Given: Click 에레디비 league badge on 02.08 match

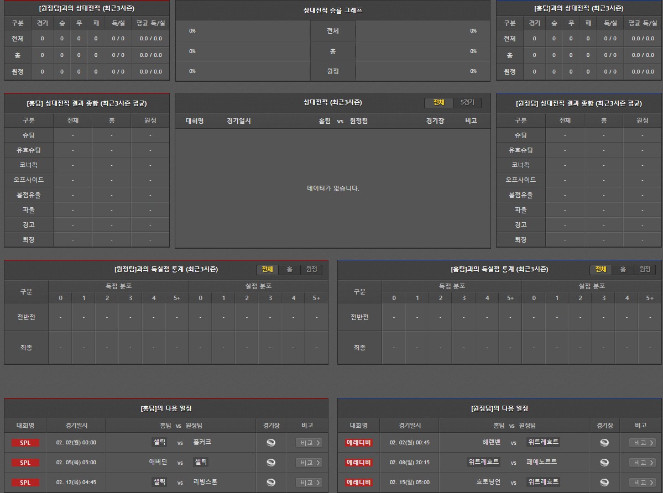Looking at the screenshot, I should 358,463.
